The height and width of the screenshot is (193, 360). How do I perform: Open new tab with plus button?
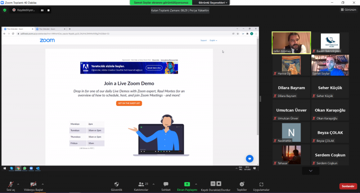click(70, 29)
